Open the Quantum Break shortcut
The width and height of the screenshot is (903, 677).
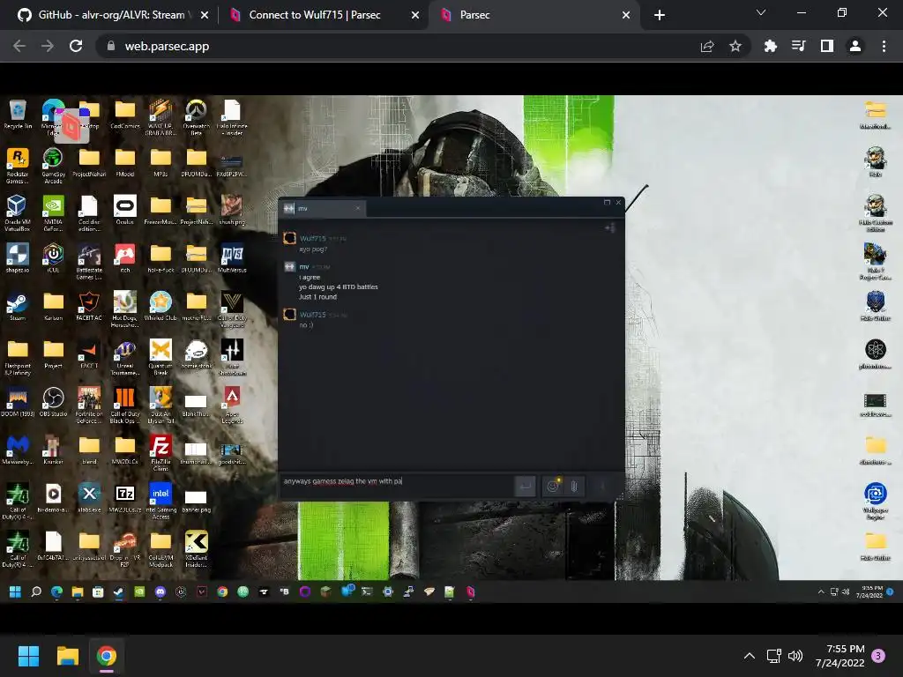click(x=160, y=357)
